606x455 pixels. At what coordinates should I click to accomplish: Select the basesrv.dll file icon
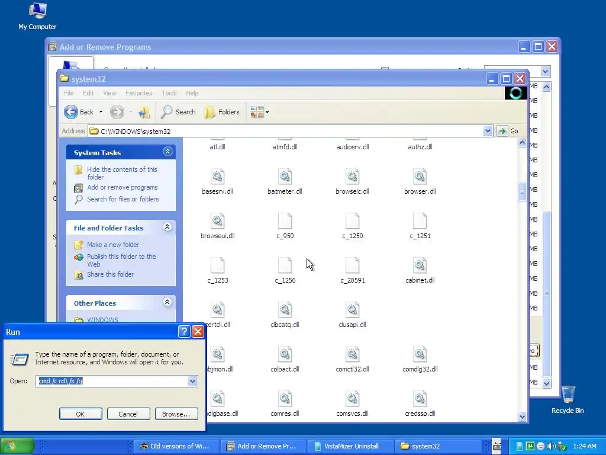point(217,177)
